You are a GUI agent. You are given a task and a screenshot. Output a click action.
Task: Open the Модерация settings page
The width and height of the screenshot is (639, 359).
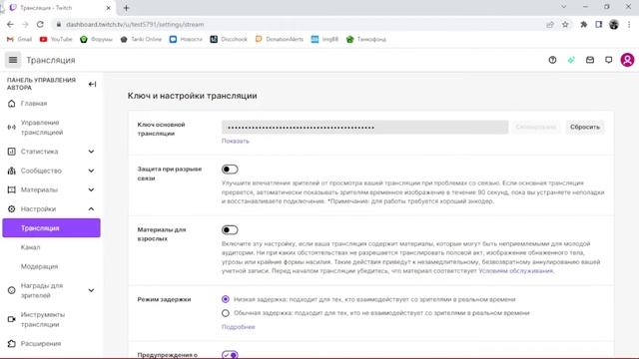coord(40,266)
